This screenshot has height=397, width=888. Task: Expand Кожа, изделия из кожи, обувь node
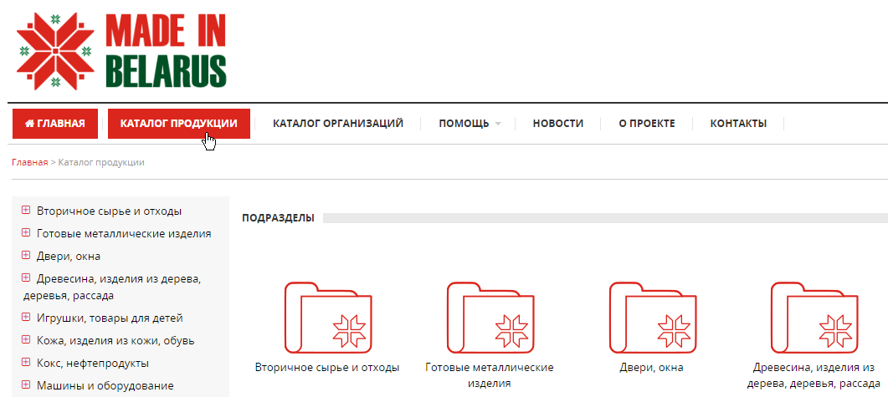pos(26,340)
